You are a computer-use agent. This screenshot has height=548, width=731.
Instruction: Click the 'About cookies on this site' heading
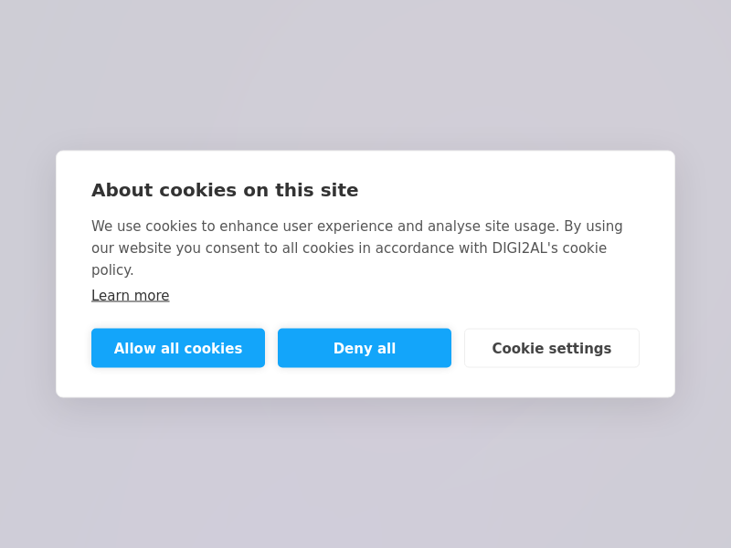(225, 190)
